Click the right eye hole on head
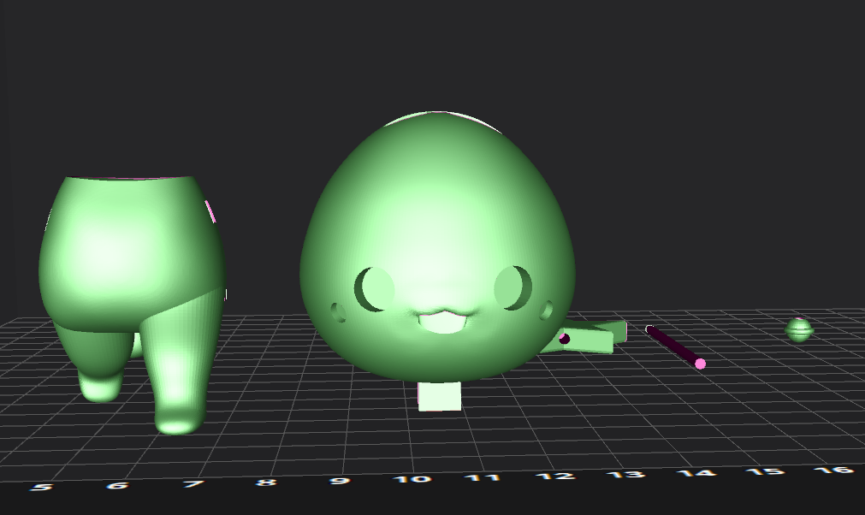The width and height of the screenshot is (865, 515). (513, 287)
